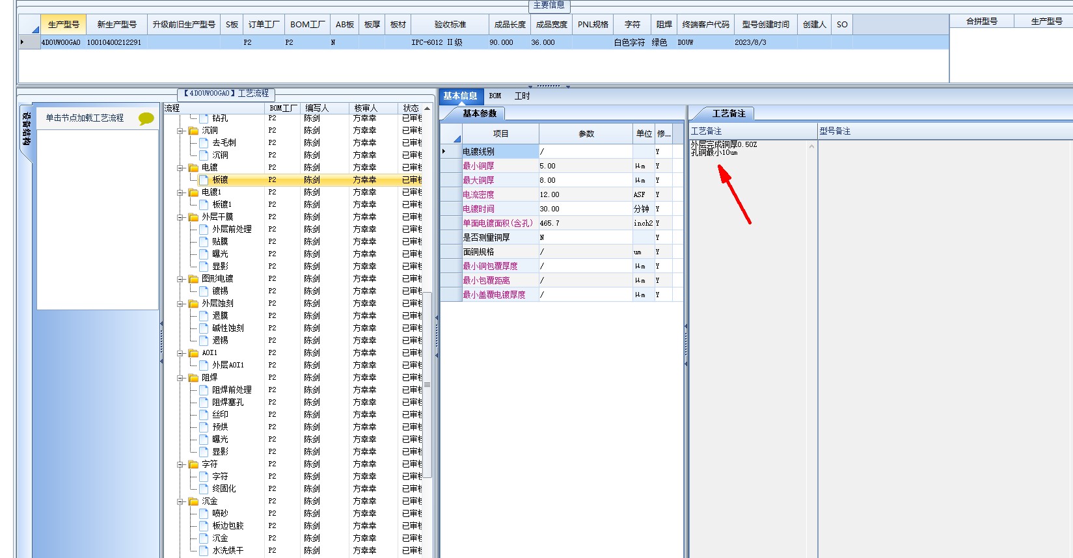Screen dimensions: 1073x558
Task: Select the 基本参数 tab
Action: click(x=479, y=114)
